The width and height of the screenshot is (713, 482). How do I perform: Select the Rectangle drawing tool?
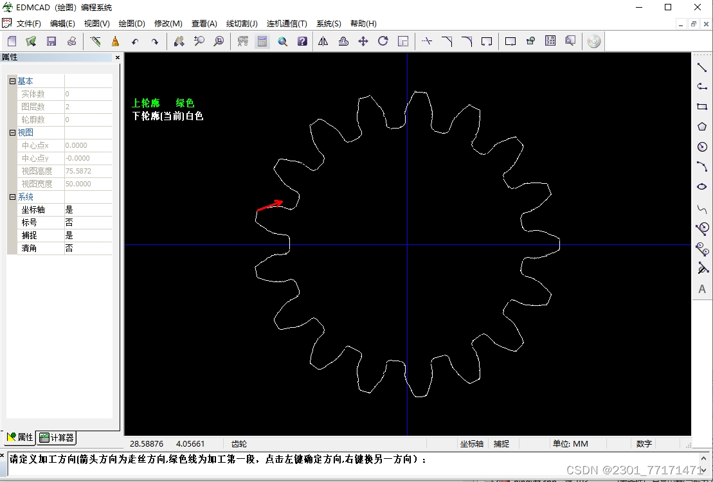click(x=702, y=107)
